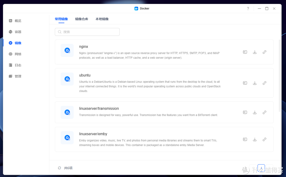
Task: Open the link icon for ubuntu
Action: click(x=265, y=83)
